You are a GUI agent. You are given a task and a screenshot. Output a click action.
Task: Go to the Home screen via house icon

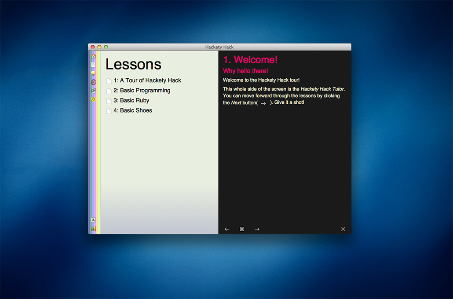click(x=93, y=56)
